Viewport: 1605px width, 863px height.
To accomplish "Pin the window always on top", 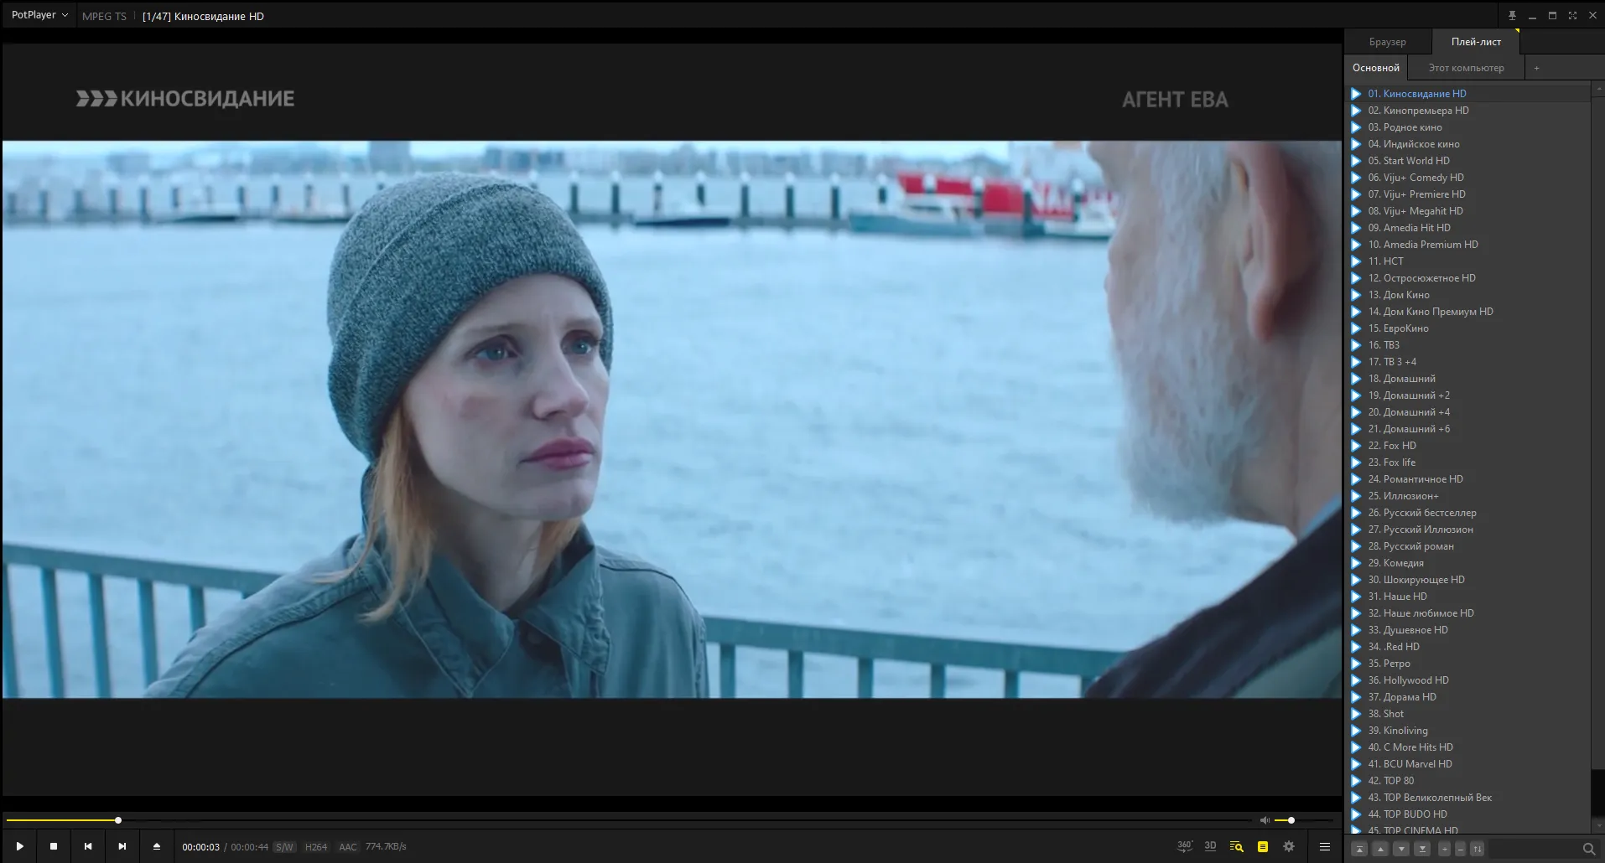I will pos(1512,16).
